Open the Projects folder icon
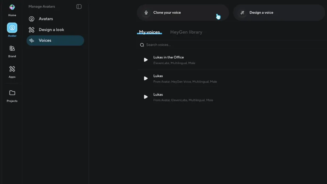The height and width of the screenshot is (184, 327). [12, 93]
